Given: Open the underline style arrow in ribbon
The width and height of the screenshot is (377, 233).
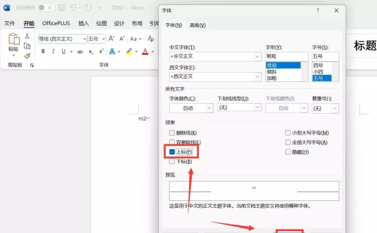Looking at the screenshot, I should click(71, 51).
